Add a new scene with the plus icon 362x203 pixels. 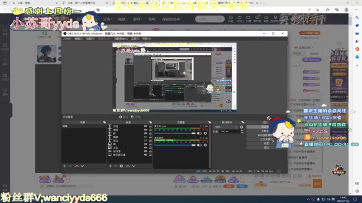65,166
